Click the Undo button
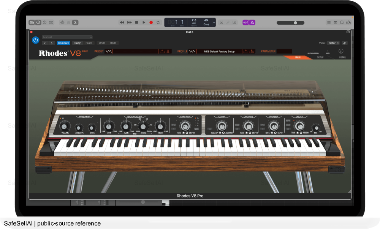The image size is (380, 229). pyautogui.click(x=102, y=43)
